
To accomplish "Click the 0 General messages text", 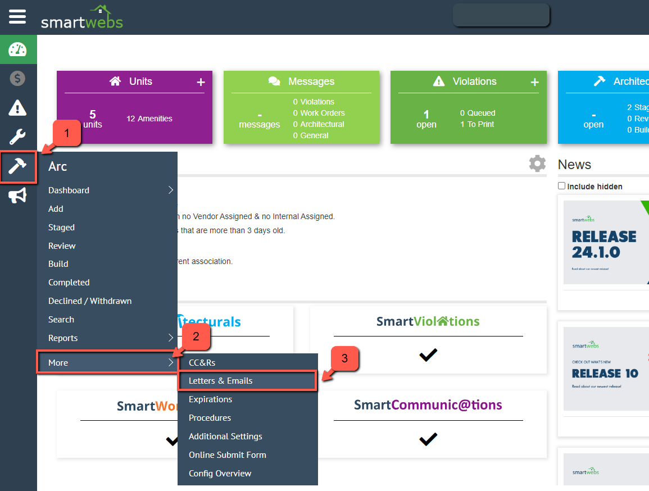I will (311, 135).
